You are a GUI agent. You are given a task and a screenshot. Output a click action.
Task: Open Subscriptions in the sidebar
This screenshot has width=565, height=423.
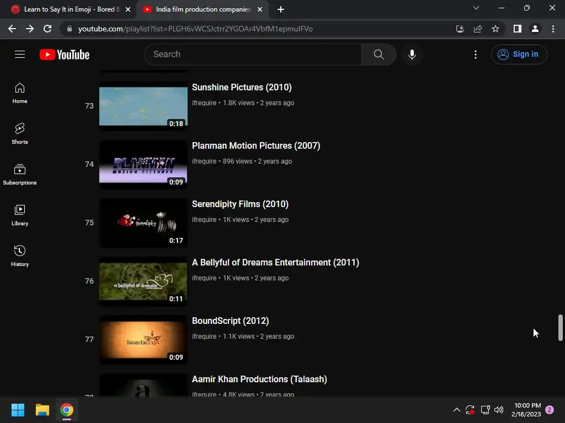pyautogui.click(x=20, y=175)
